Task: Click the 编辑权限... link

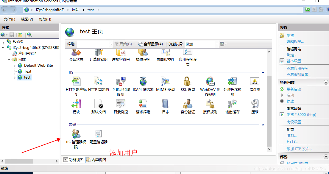Action: [x=295, y=42]
